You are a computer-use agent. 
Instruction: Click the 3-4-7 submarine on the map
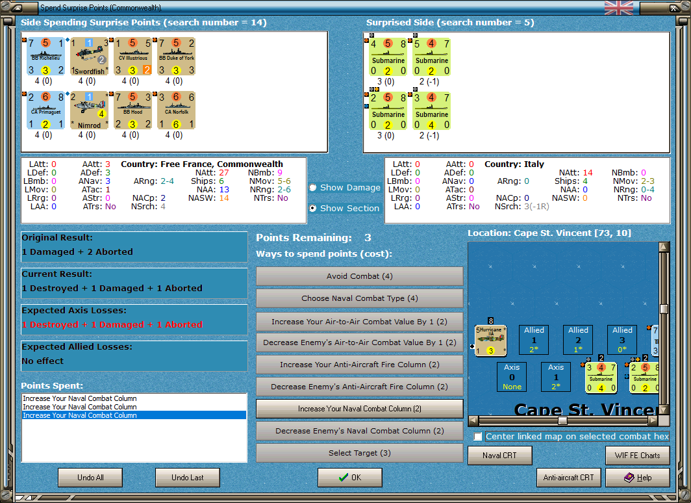tap(601, 378)
